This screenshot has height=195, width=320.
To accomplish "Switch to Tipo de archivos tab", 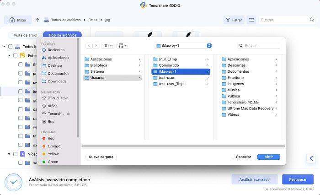I will (62, 35).
